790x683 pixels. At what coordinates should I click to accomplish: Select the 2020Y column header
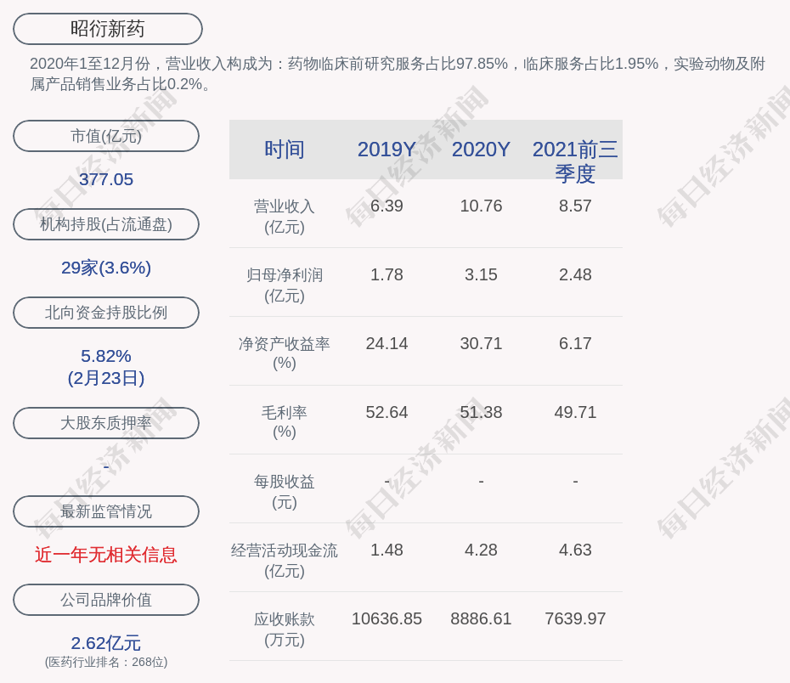(481, 150)
